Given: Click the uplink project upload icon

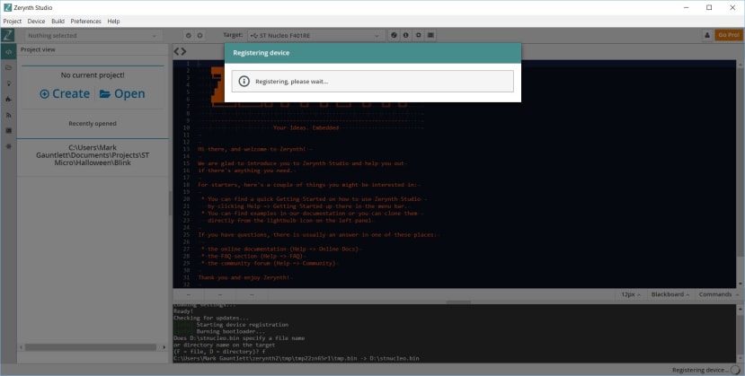Looking at the screenshot, I should click(200, 35).
